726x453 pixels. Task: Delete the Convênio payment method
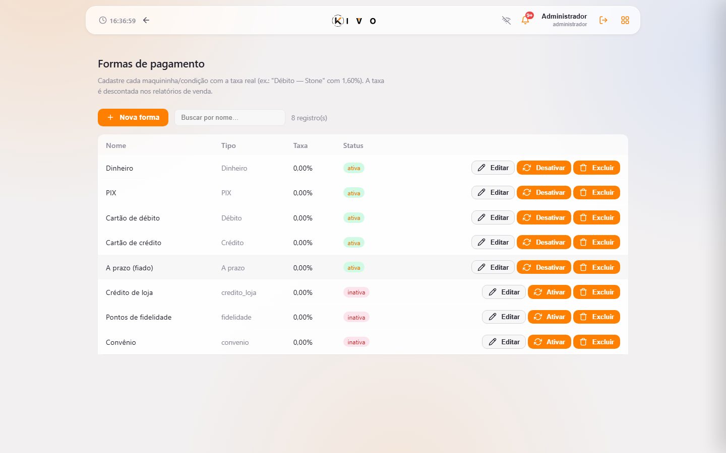pyautogui.click(x=596, y=342)
